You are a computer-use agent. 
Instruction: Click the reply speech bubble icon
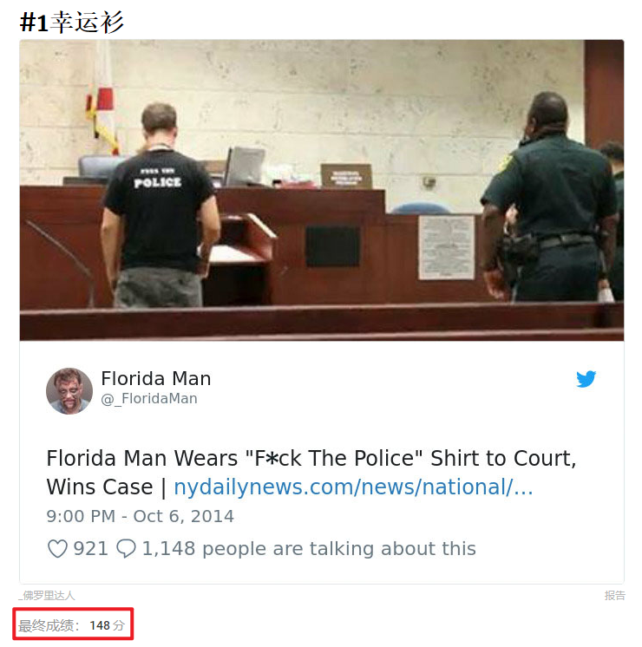[x=127, y=549]
